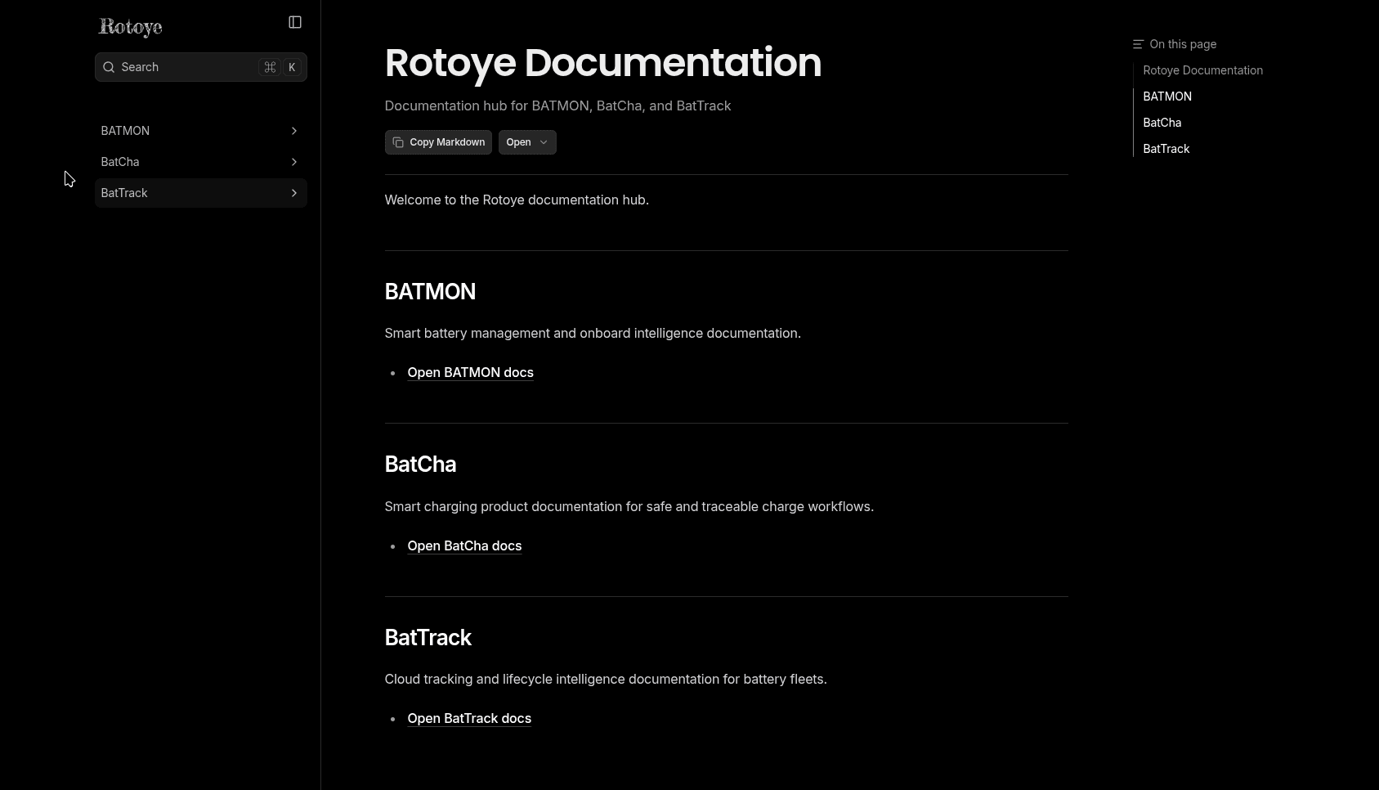The height and width of the screenshot is (790, 1379).
Task: Jump to Rotoye Documentation in page outline
Action: (1202, 70)
